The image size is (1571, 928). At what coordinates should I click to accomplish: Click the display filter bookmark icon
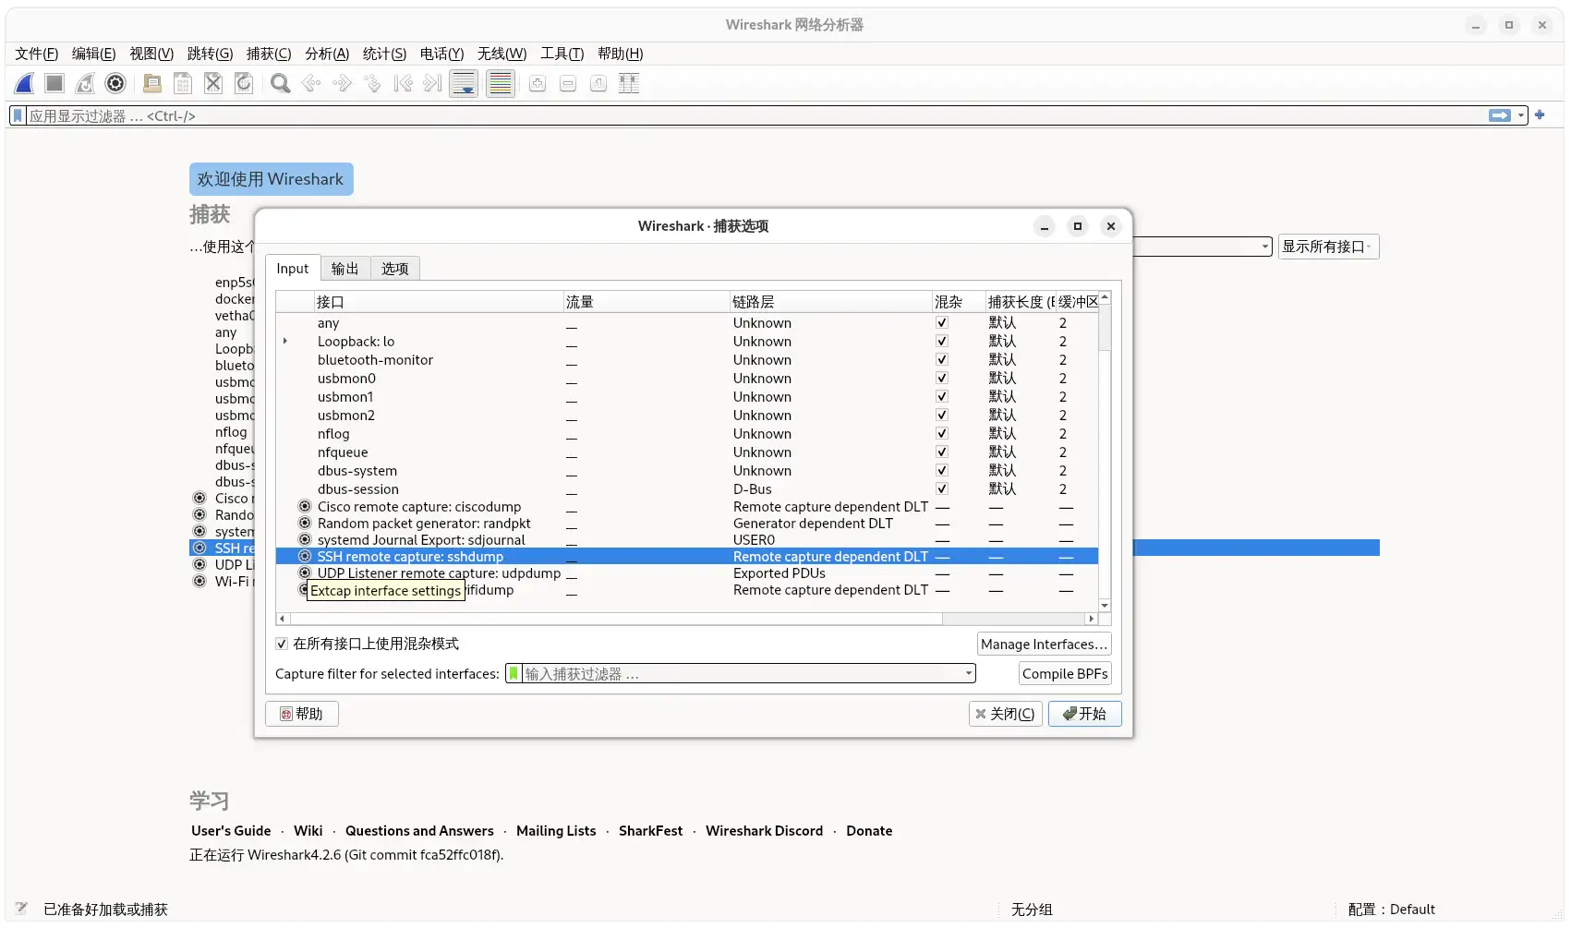tap(18, 115)
